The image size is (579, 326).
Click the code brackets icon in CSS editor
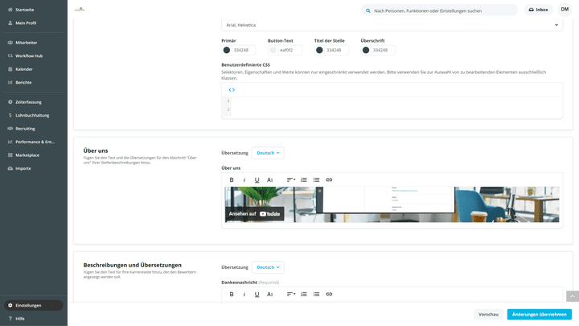[232, 90]
